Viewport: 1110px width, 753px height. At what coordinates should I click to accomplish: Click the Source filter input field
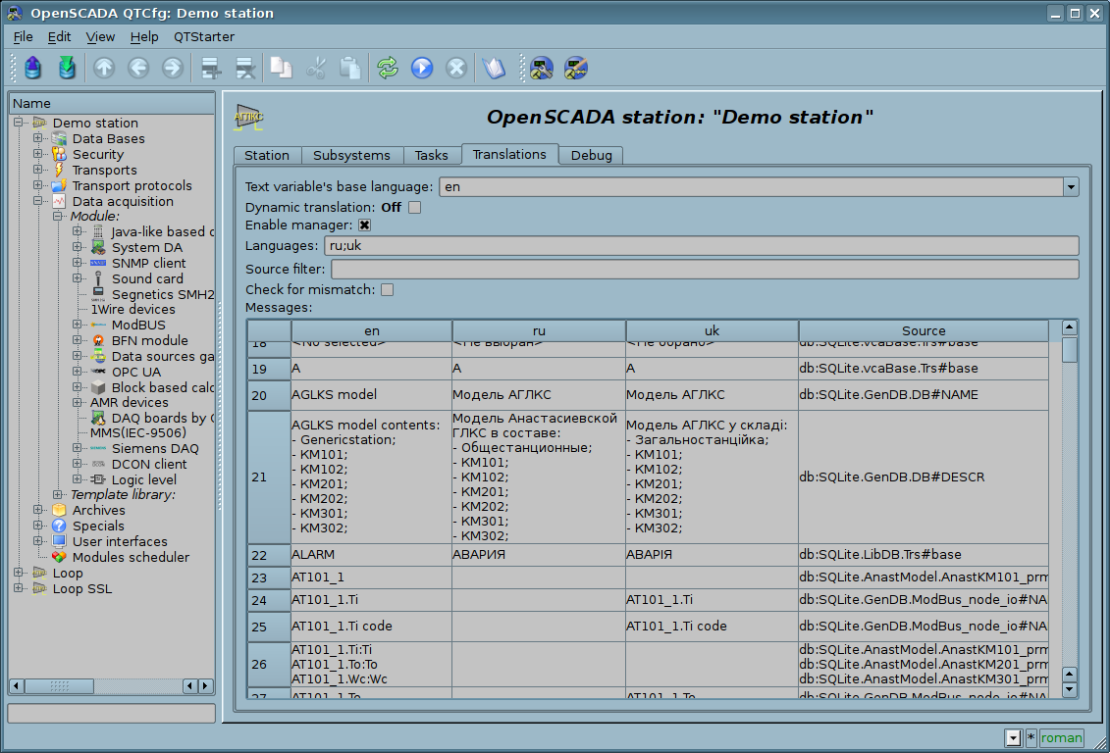(x=705, y=269)
